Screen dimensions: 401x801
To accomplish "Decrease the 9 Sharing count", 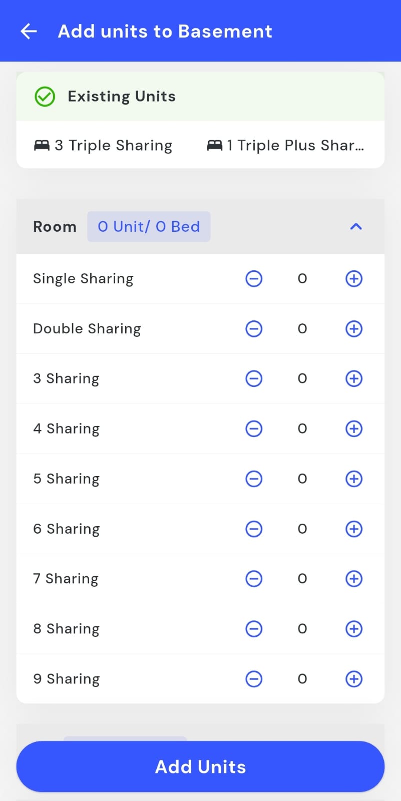I will [x=254, y=679].
